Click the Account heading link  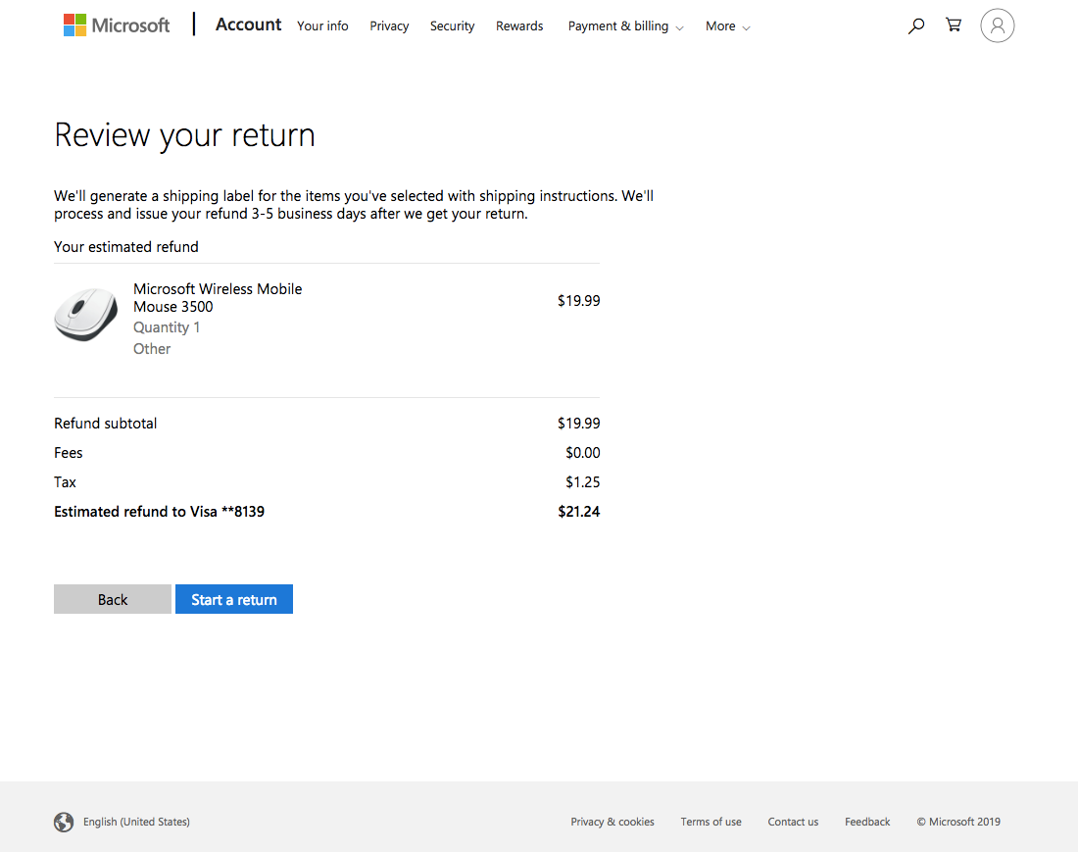(x=248, y=25)
